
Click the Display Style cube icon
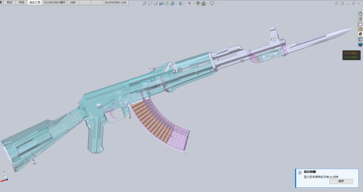[182, 4]
